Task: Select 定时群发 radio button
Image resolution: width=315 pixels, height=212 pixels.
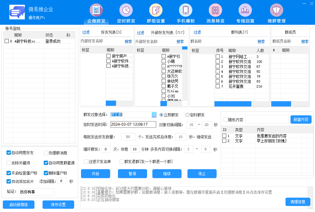Action: point(187,115)
